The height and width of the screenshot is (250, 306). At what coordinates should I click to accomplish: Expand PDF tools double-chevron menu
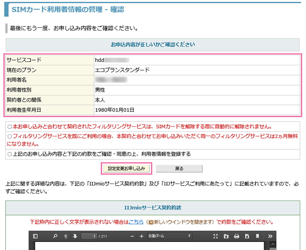[x=270, y=236]
